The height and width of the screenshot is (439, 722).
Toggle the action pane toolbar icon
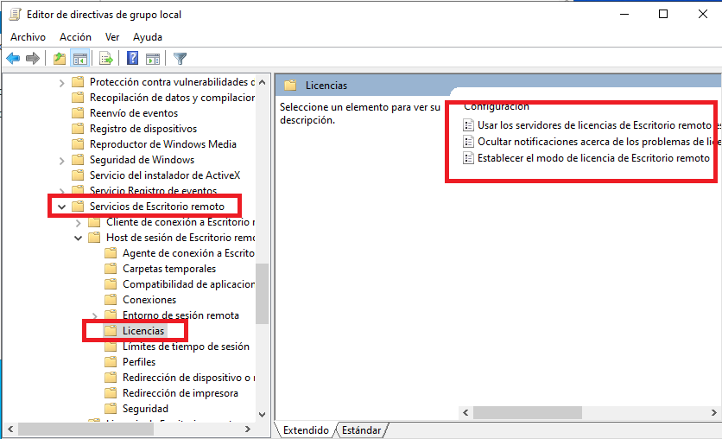click(152, 59)
